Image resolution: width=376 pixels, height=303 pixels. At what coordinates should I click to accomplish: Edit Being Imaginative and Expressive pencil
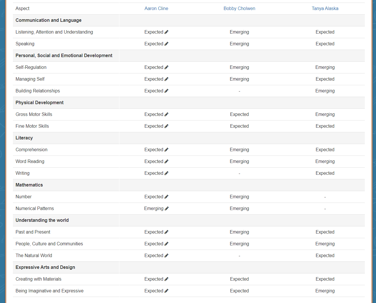pyautogui.click(x=166, y=291)
